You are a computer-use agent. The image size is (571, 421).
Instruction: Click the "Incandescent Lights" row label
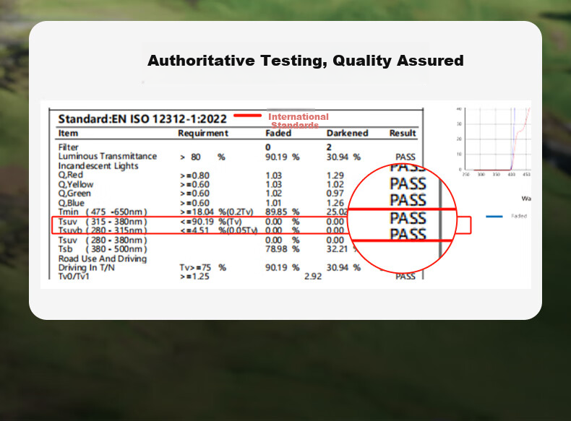98,166
